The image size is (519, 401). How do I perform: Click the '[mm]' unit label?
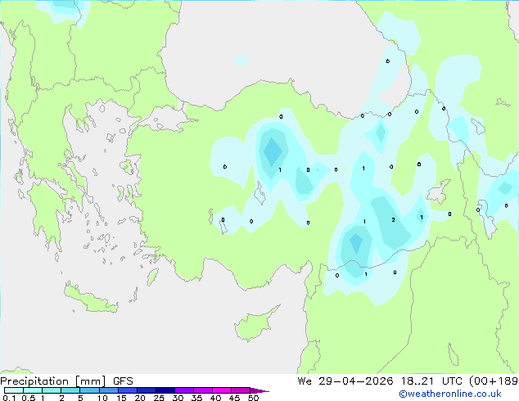click(x=90, y=381)
